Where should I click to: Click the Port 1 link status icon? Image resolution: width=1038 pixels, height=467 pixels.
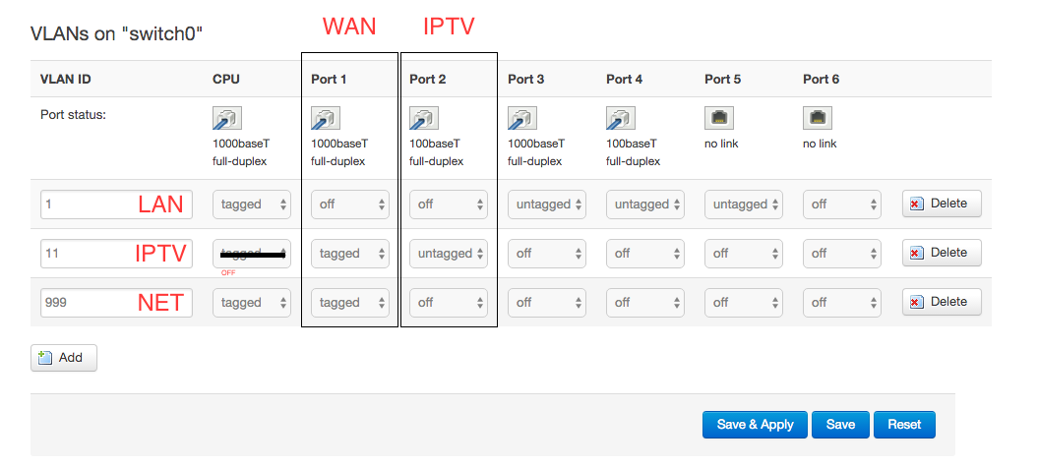pos(325,118)
